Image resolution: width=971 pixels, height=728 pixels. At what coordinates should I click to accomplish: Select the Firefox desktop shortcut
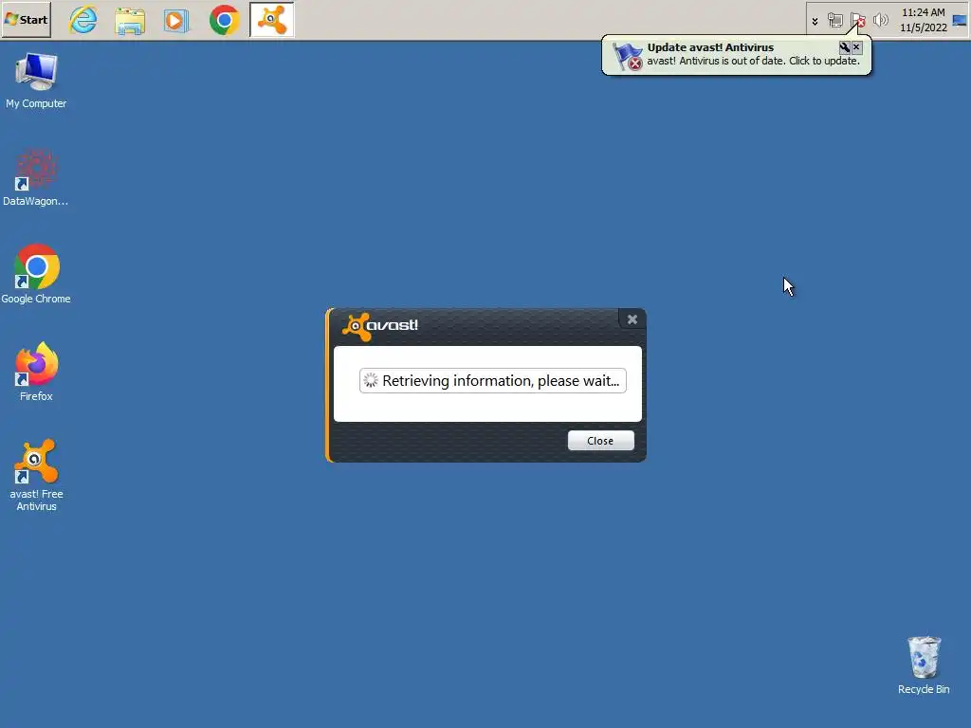click(36, 372)
